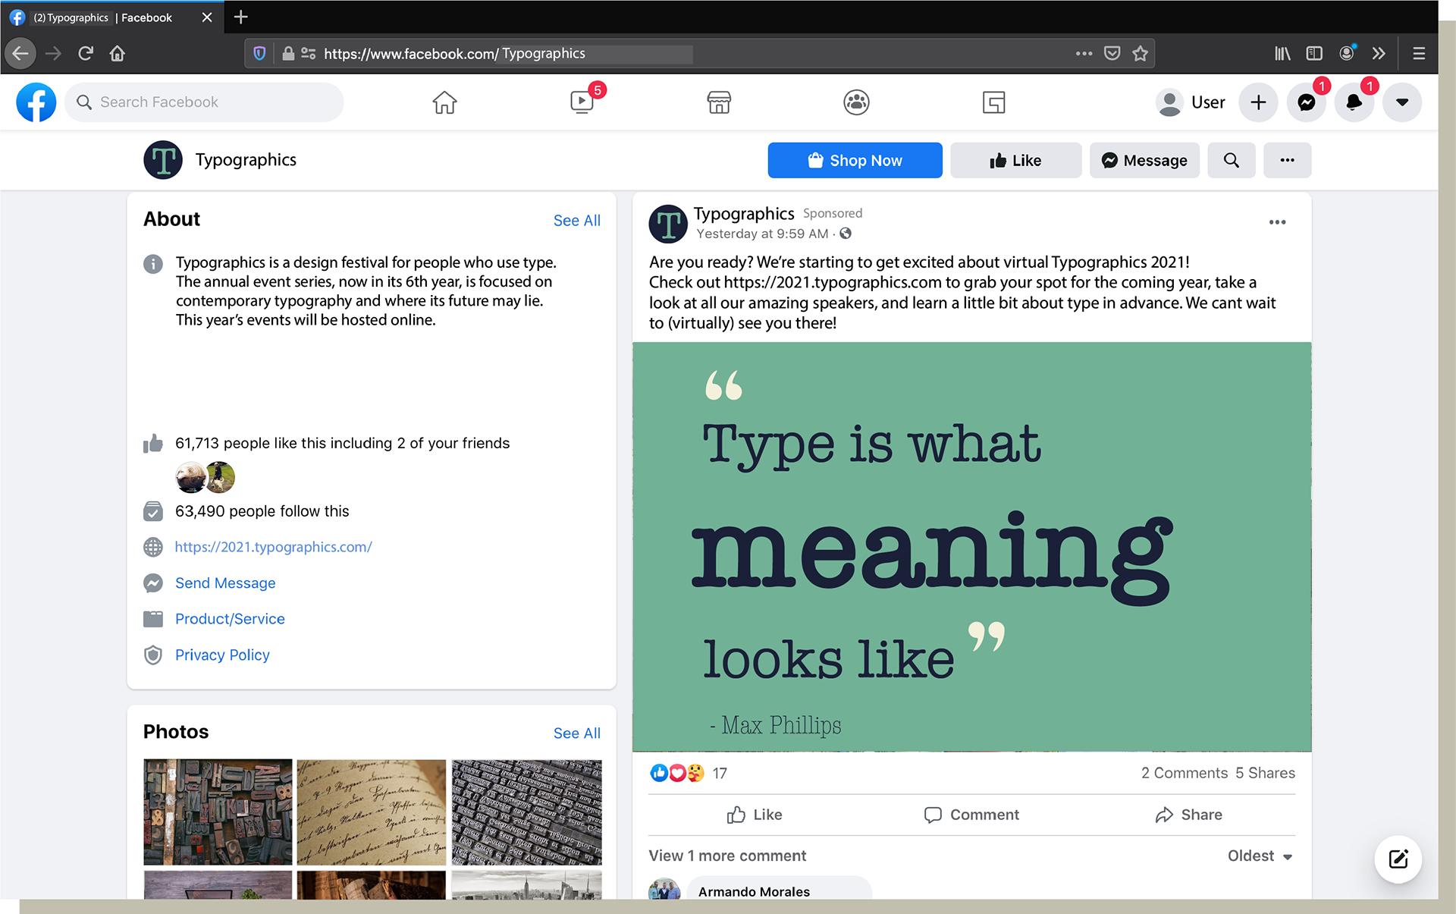
Task: Open the https://2021.typographics.com/ link in About
Action: point(273,547)
